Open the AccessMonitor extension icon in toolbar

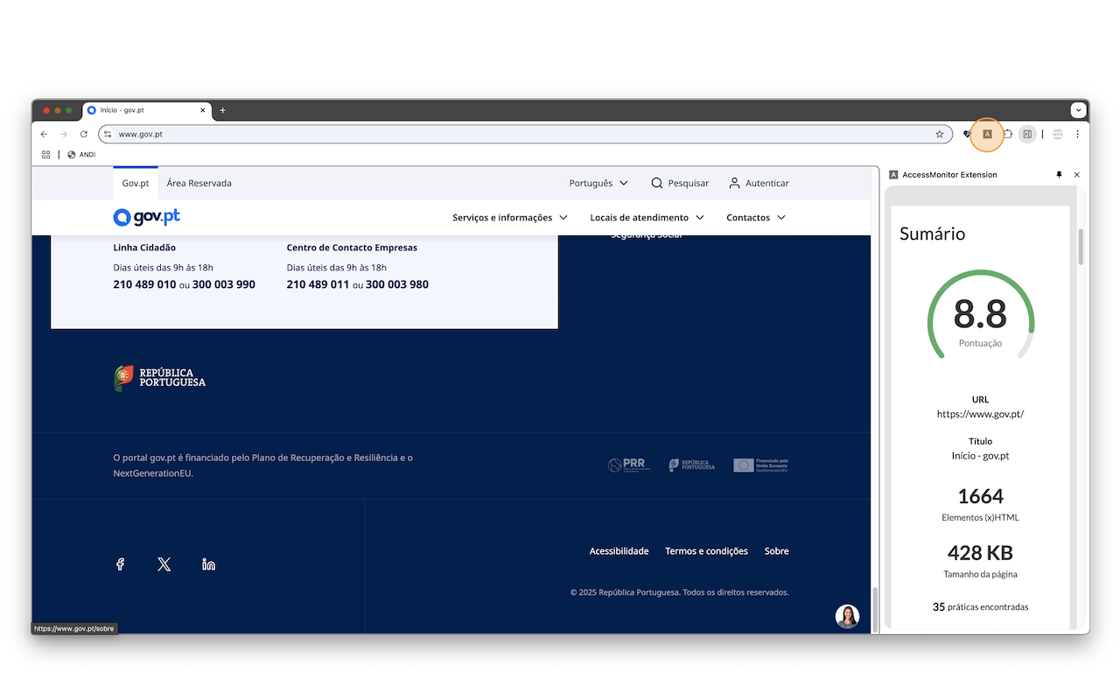987,134
